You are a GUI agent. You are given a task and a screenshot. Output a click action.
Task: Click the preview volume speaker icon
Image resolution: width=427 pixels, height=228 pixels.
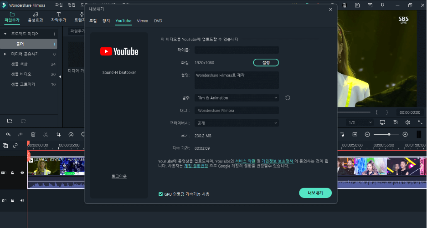point(408,122)
